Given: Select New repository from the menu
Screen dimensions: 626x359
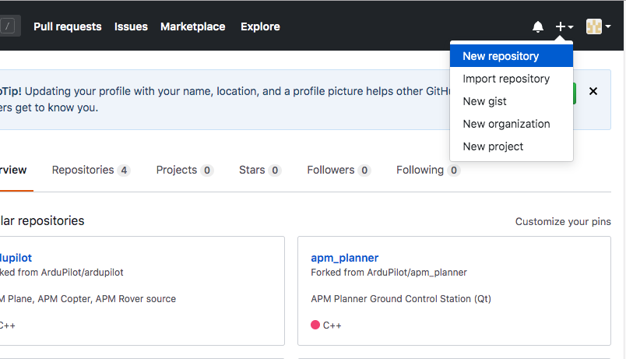Looking at the screenshot, I should pyautogui.click(x=501, y=56).
